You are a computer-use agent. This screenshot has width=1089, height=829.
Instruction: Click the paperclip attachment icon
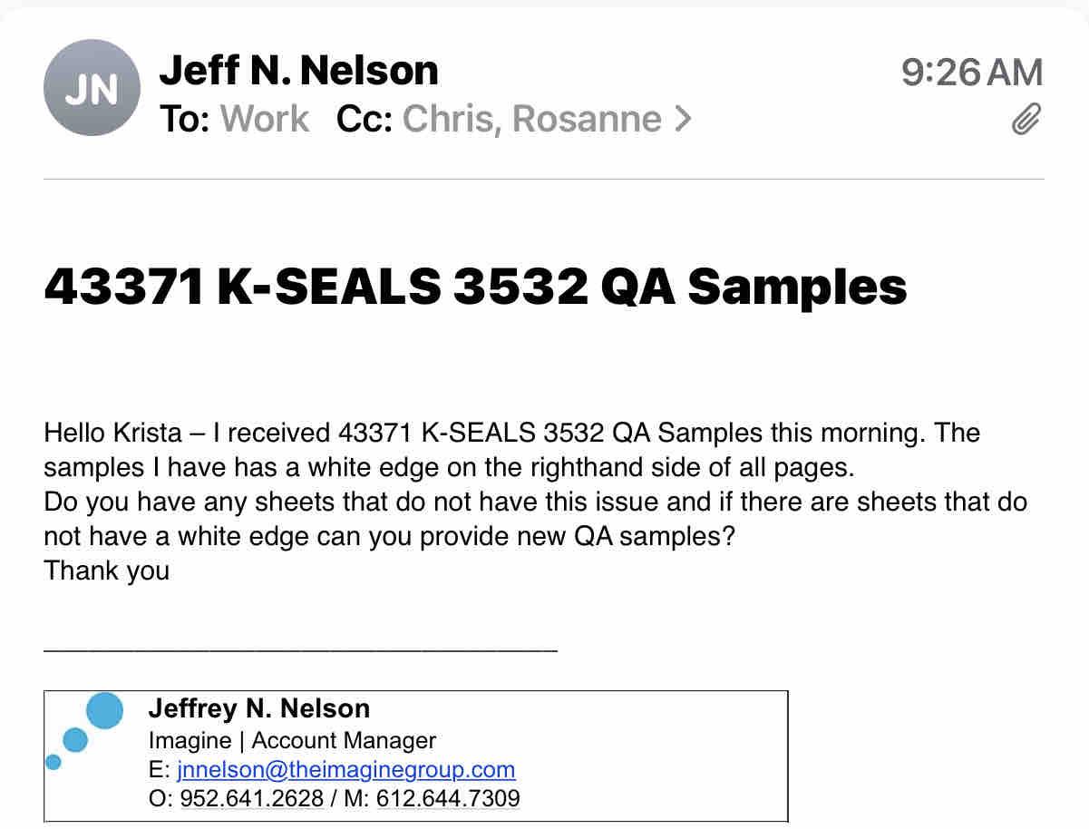[1026, 119]
